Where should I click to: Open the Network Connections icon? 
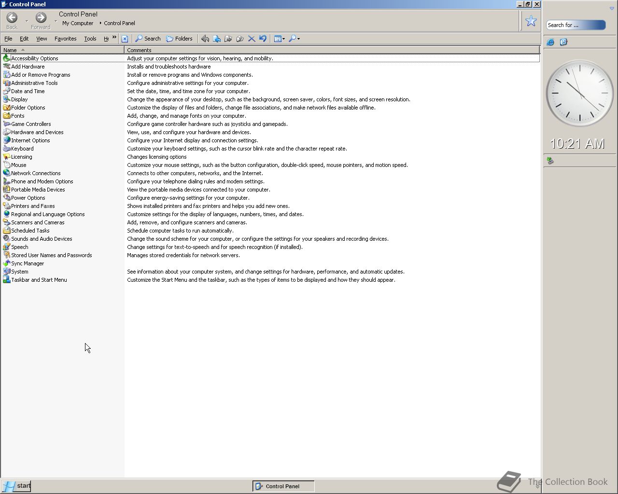tap(6, 173)
